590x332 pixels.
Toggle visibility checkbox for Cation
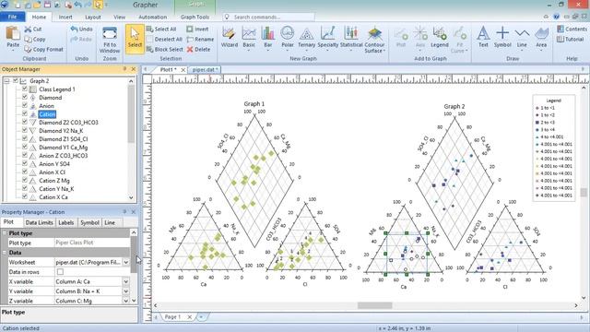pos(25,113)
